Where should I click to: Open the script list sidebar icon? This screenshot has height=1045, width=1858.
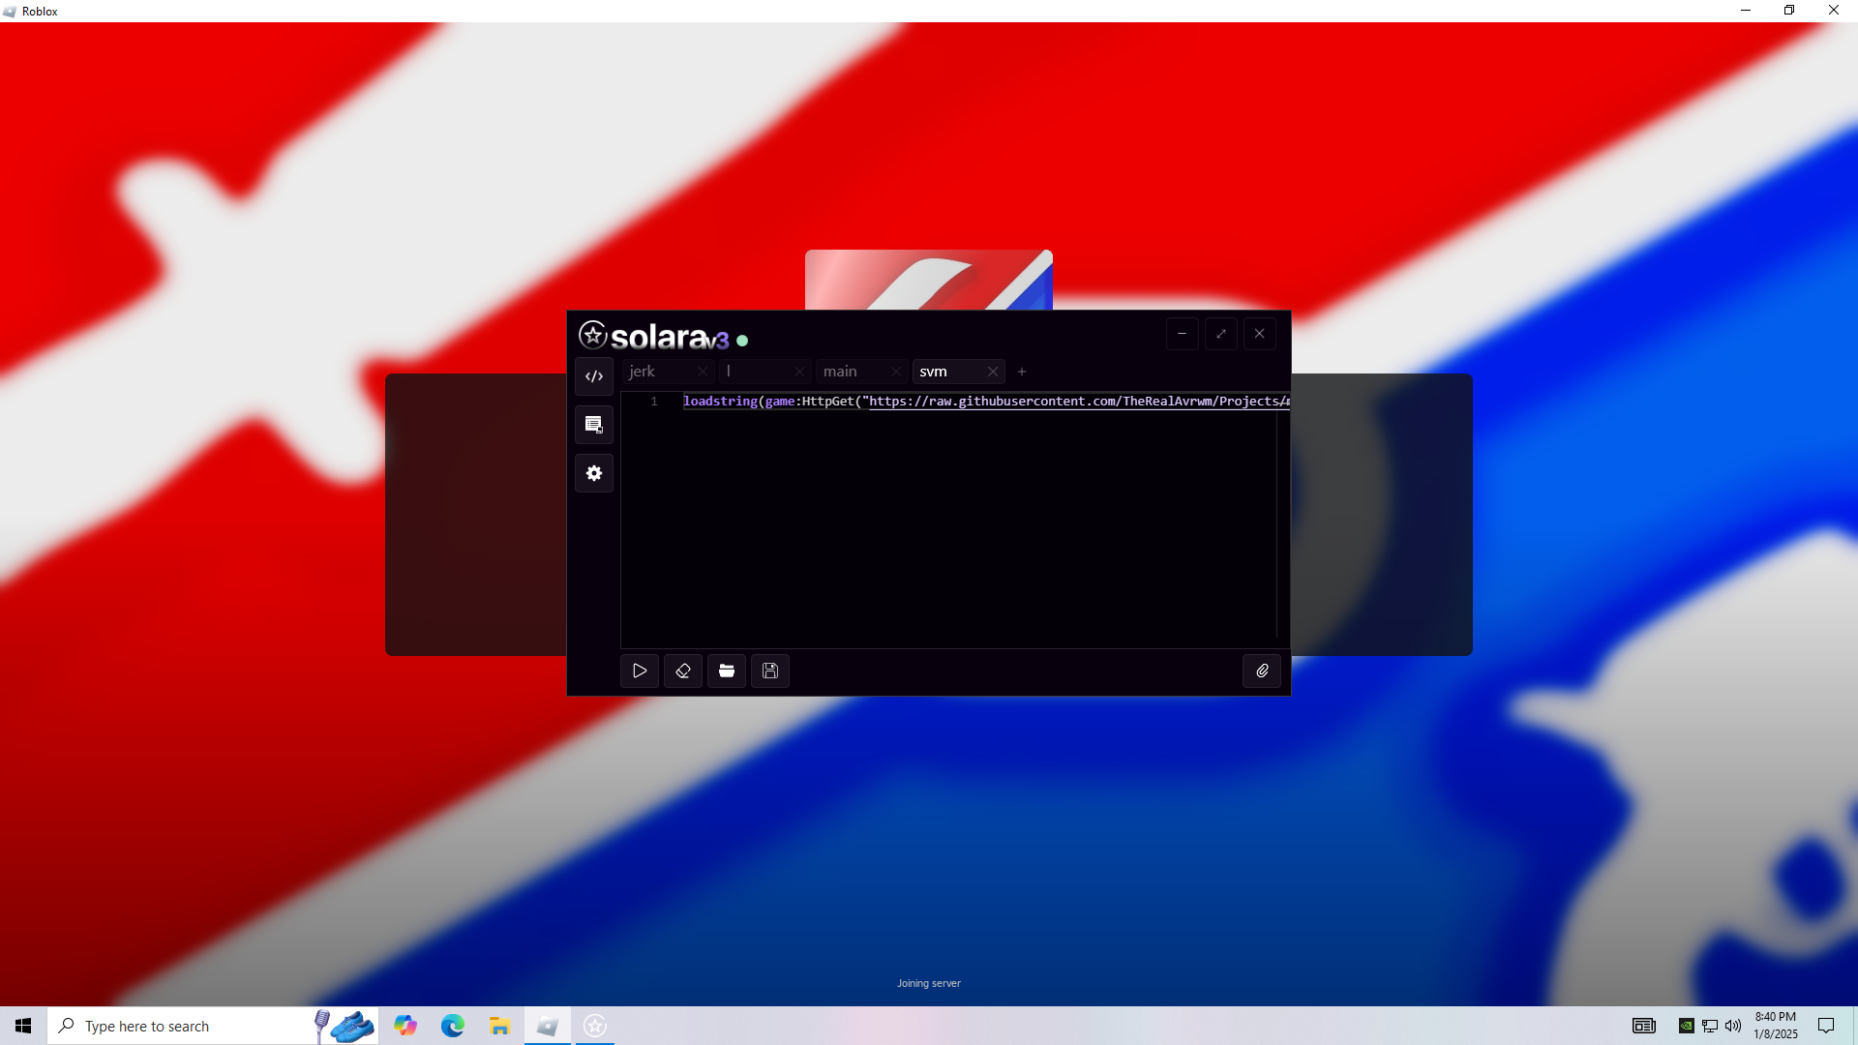(594, 425)
